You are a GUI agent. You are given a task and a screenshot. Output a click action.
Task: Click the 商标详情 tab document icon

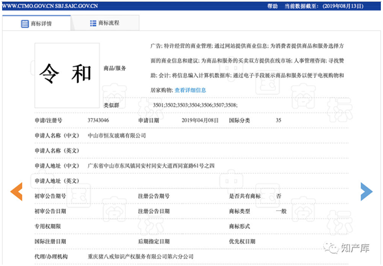coord(25,24)
